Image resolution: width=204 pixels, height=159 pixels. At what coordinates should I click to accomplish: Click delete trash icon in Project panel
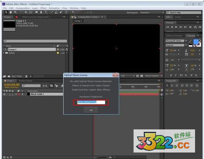26,76
